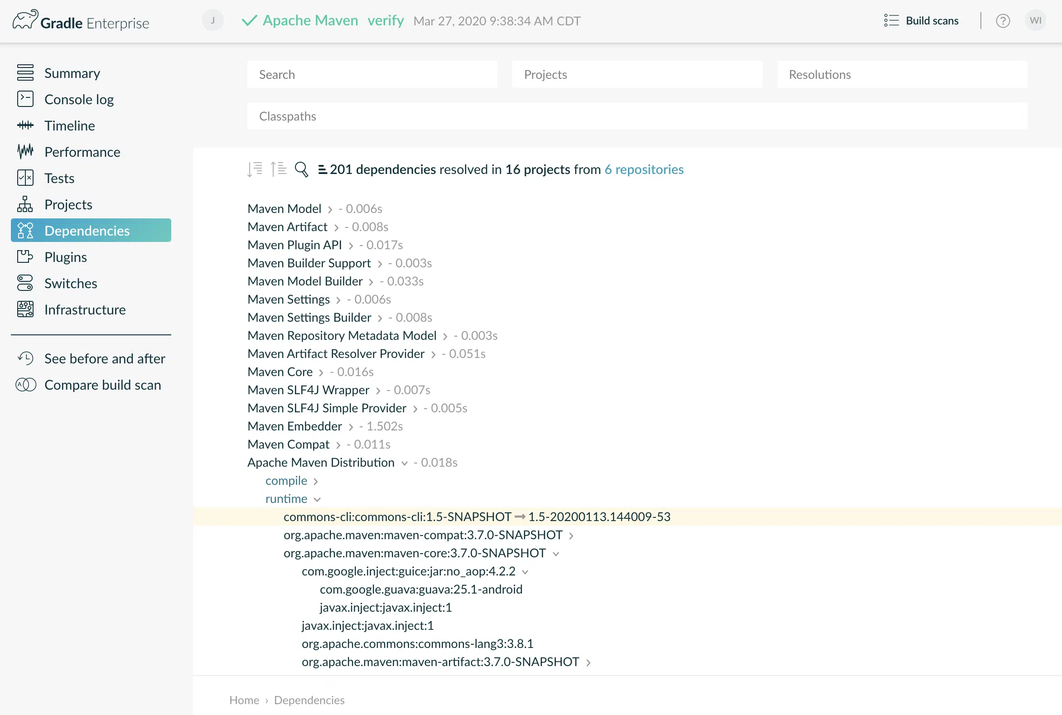Open the help question mark icon
This screenshot has width=1062, height=715.
[1003, 21]
